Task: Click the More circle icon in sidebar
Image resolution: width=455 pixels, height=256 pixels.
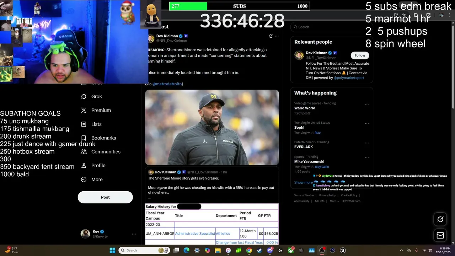Action: tap(84, 180)
